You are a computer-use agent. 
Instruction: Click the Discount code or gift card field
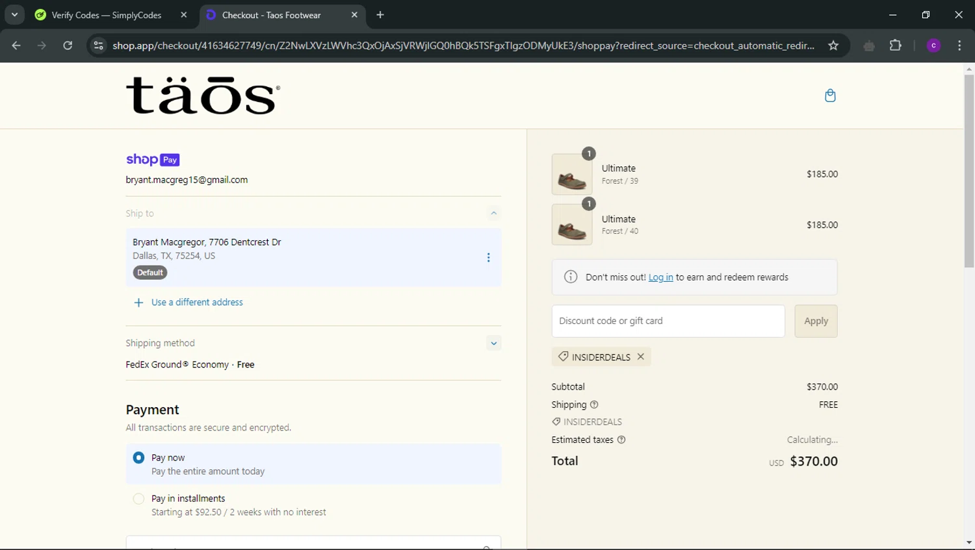coord(668,321)
